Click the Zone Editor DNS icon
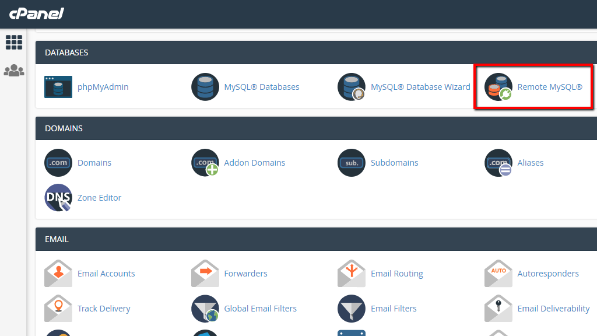Image resolution: width=597 pixels, height=336 pixels. point(58,197)
